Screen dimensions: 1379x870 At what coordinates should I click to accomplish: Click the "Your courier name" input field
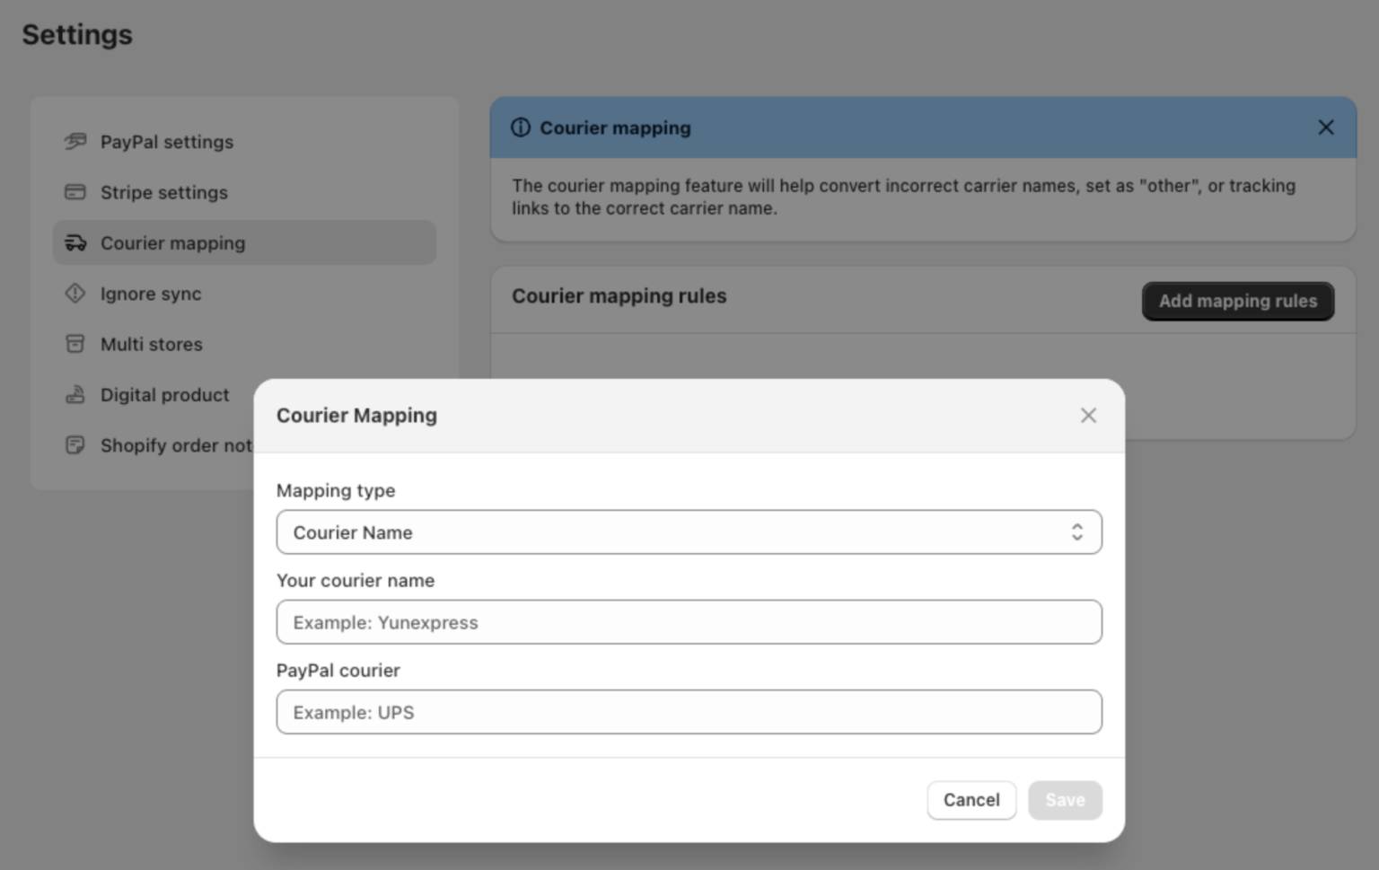(689, 621)
